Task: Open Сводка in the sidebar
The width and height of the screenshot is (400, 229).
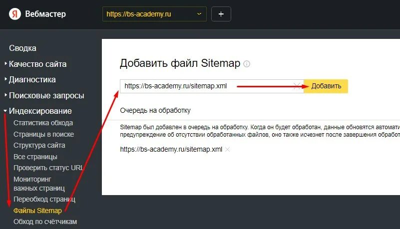Action: tap(22, 48)
